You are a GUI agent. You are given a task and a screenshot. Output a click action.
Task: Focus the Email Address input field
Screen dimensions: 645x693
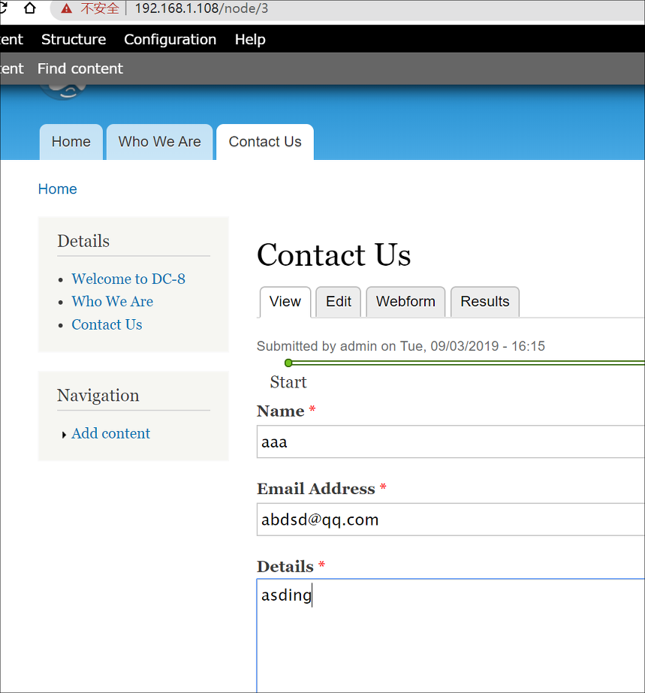[451, 520]
